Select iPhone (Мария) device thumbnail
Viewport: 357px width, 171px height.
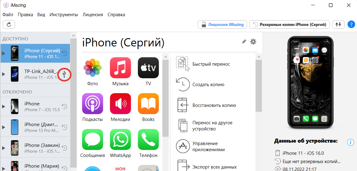(x=15, y=166)
